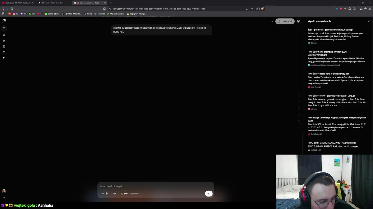373x209 pixels.
Task: Click the Udostępnij share button
Action: coord(285,21)
